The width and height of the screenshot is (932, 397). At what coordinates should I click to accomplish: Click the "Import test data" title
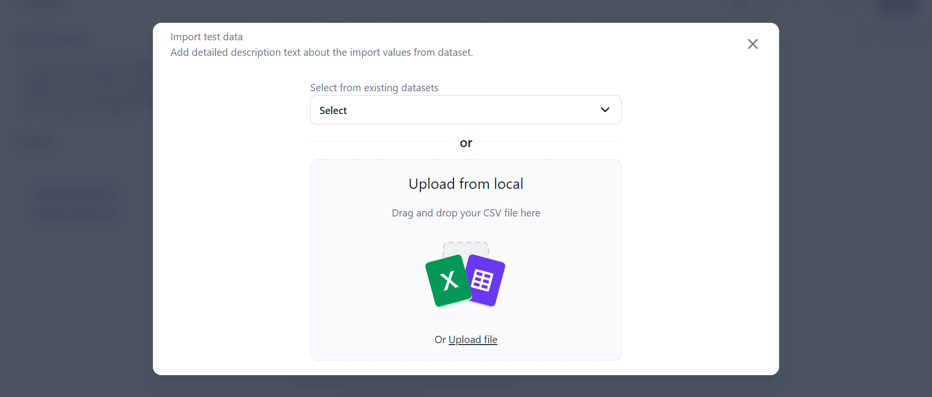pos(206,37)
